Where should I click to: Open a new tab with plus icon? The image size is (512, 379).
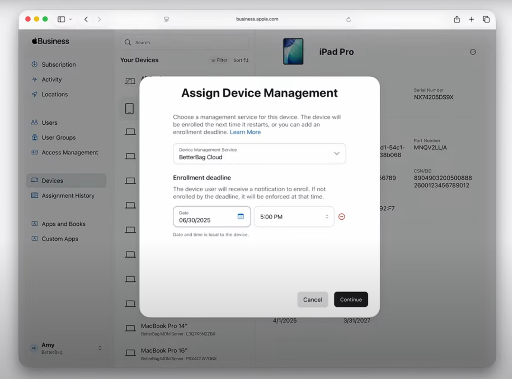[x=471, y=19]
